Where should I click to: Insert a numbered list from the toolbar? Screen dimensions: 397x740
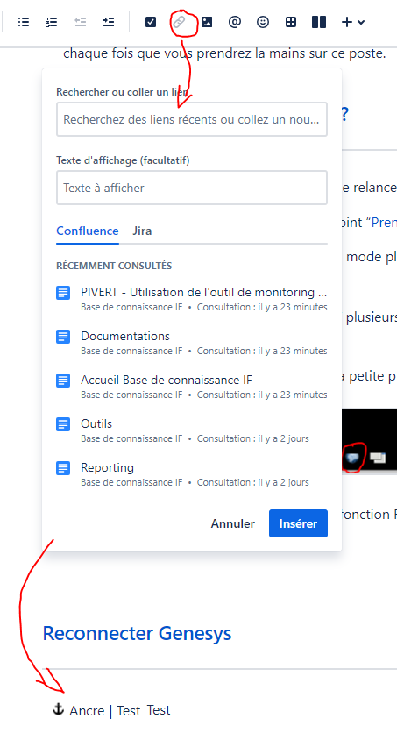coord(52,22)
